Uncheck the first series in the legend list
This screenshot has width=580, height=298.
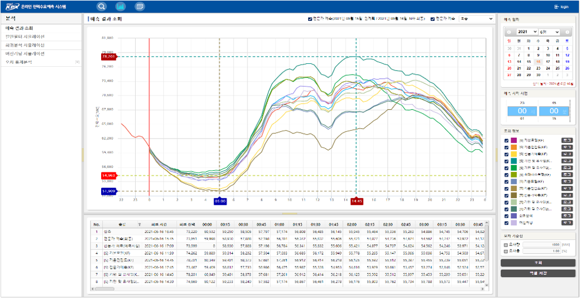pyautogui.click(x=507, y=139)
